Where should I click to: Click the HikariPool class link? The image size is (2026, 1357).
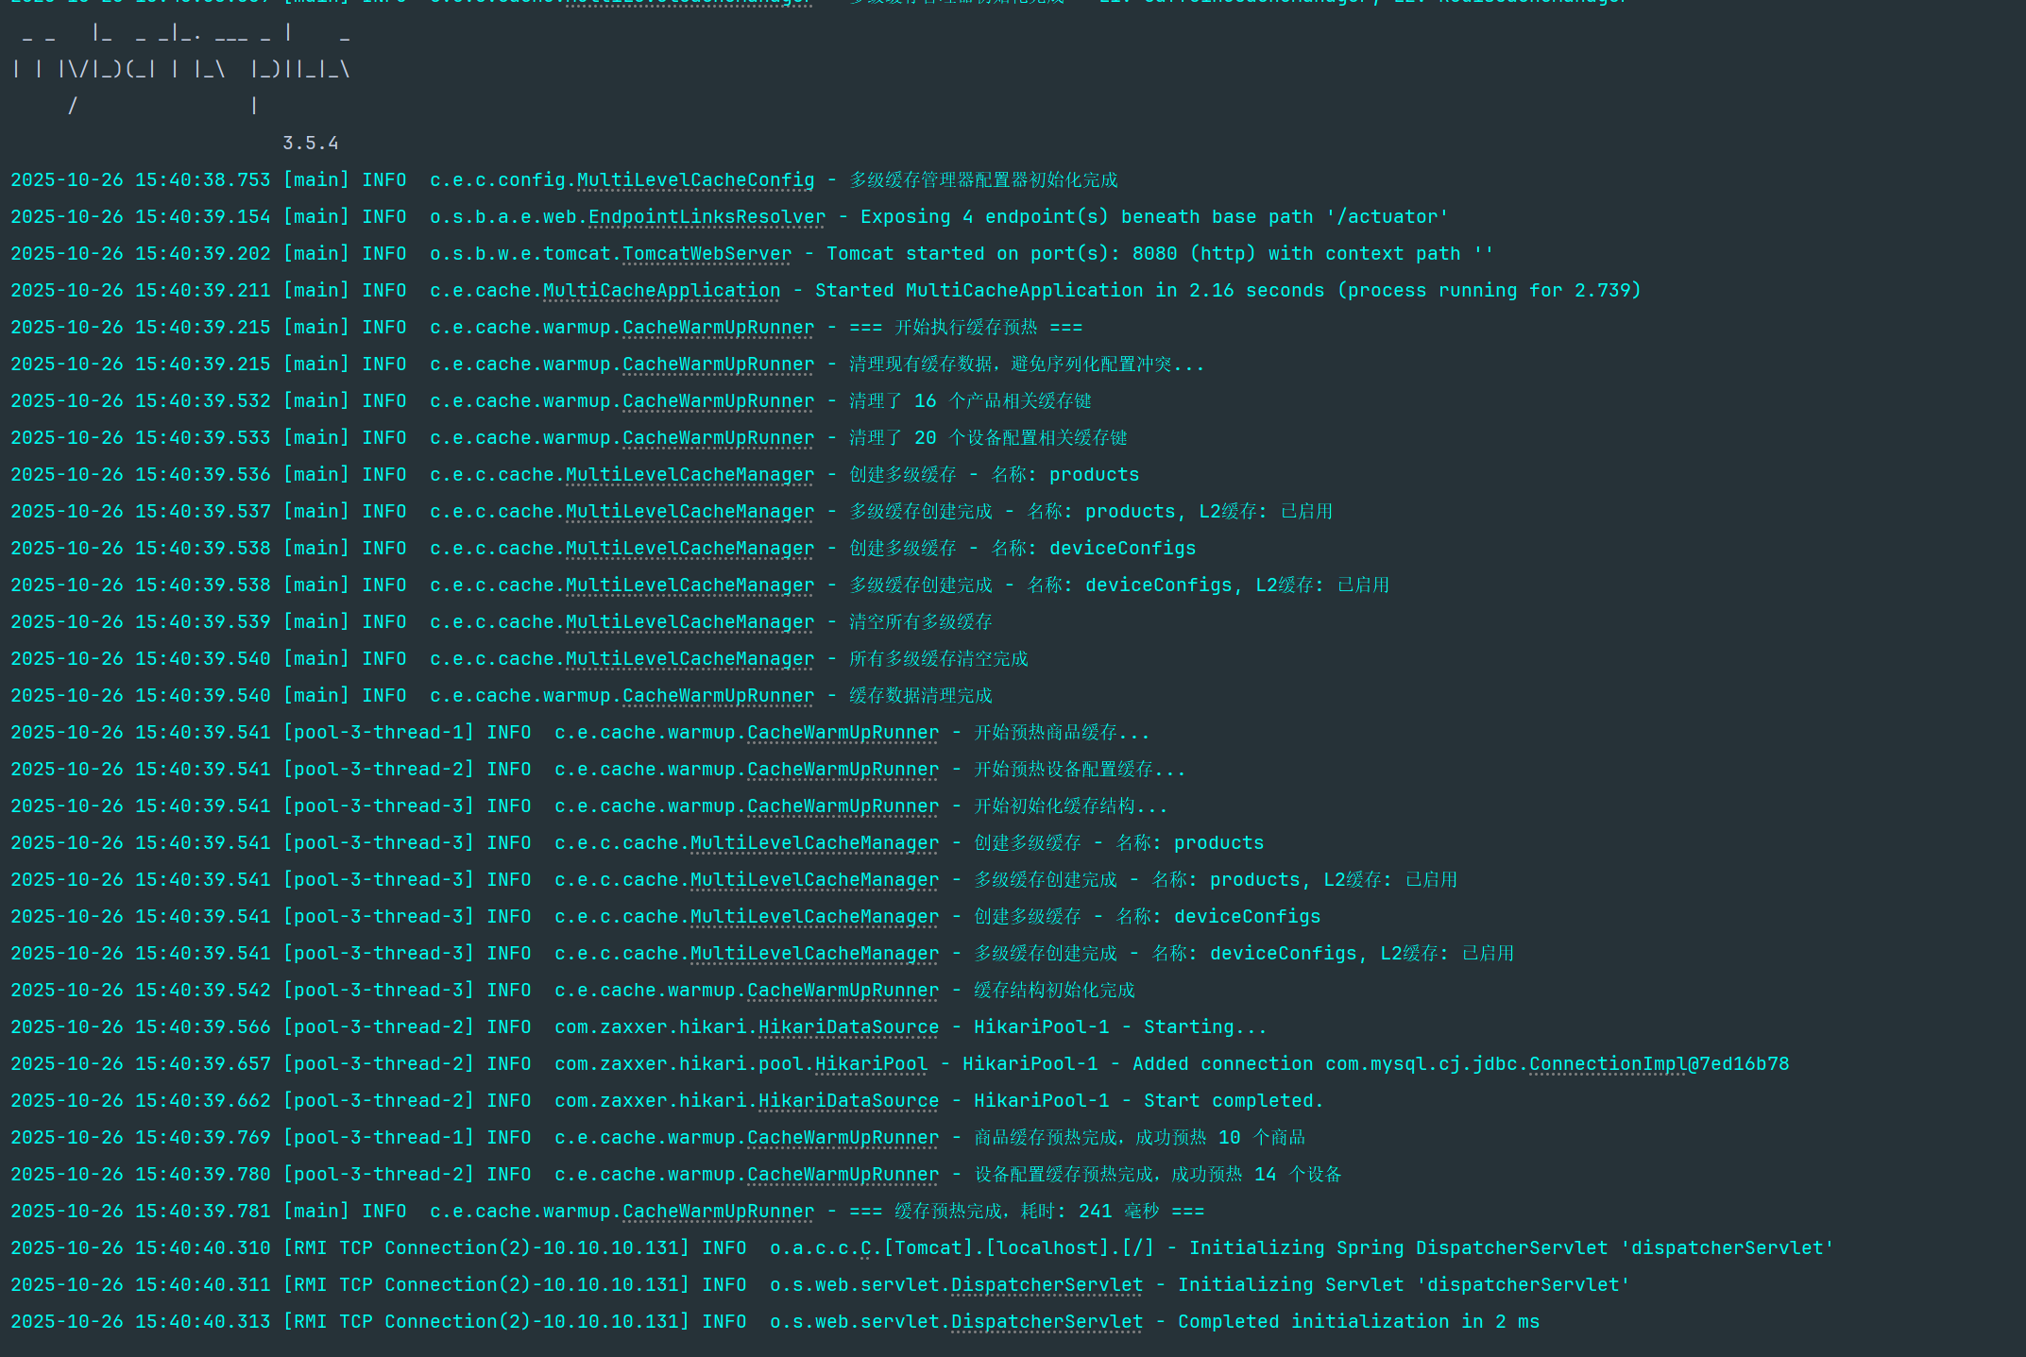pos(871,1064)
